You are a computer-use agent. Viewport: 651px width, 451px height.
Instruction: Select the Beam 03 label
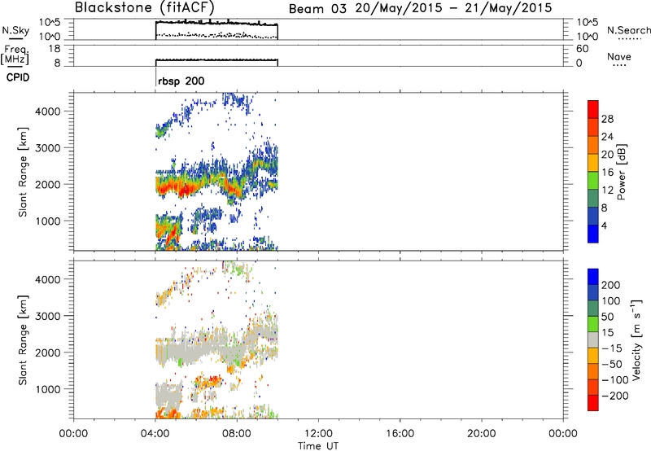(317, 9)
